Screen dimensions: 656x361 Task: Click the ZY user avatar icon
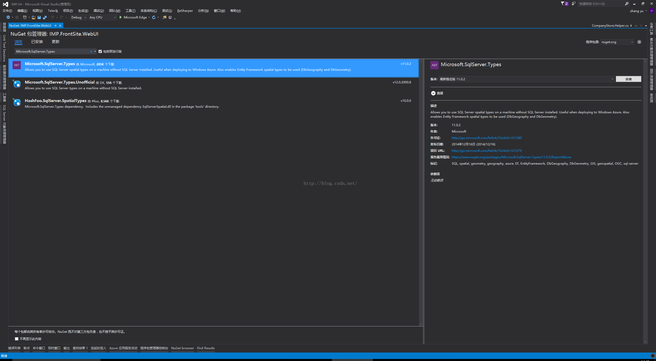(x=652, y=11)
